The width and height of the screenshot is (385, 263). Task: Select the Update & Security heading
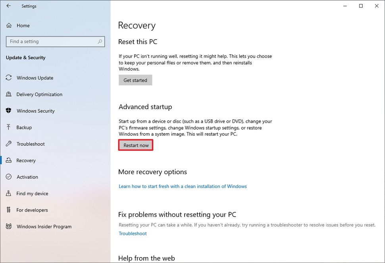pyautogui.click(x=25, y=58)
